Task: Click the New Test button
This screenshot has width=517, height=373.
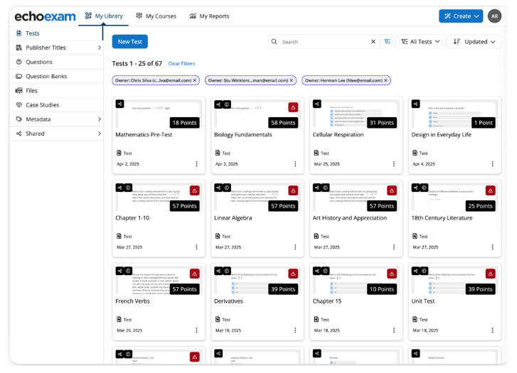Action: [130, 41]
